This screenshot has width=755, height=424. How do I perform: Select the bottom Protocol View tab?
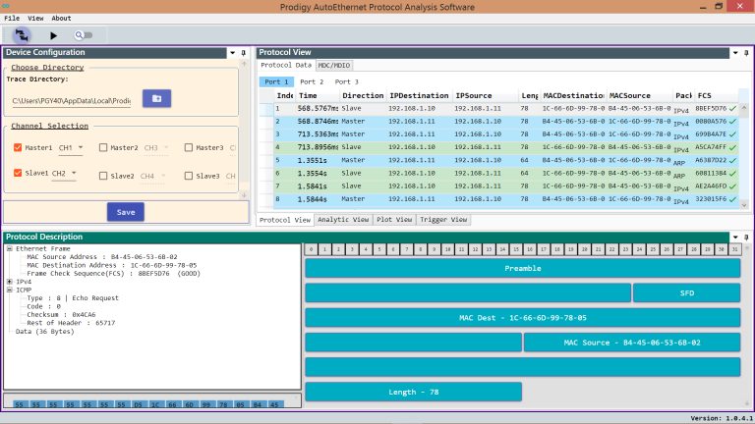click(285, 220)
